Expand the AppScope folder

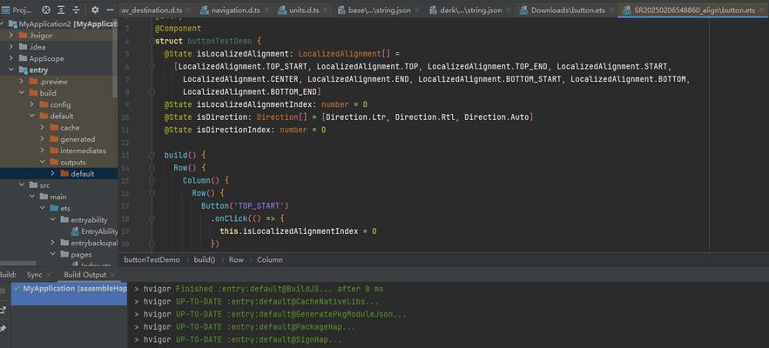[10, 58]
